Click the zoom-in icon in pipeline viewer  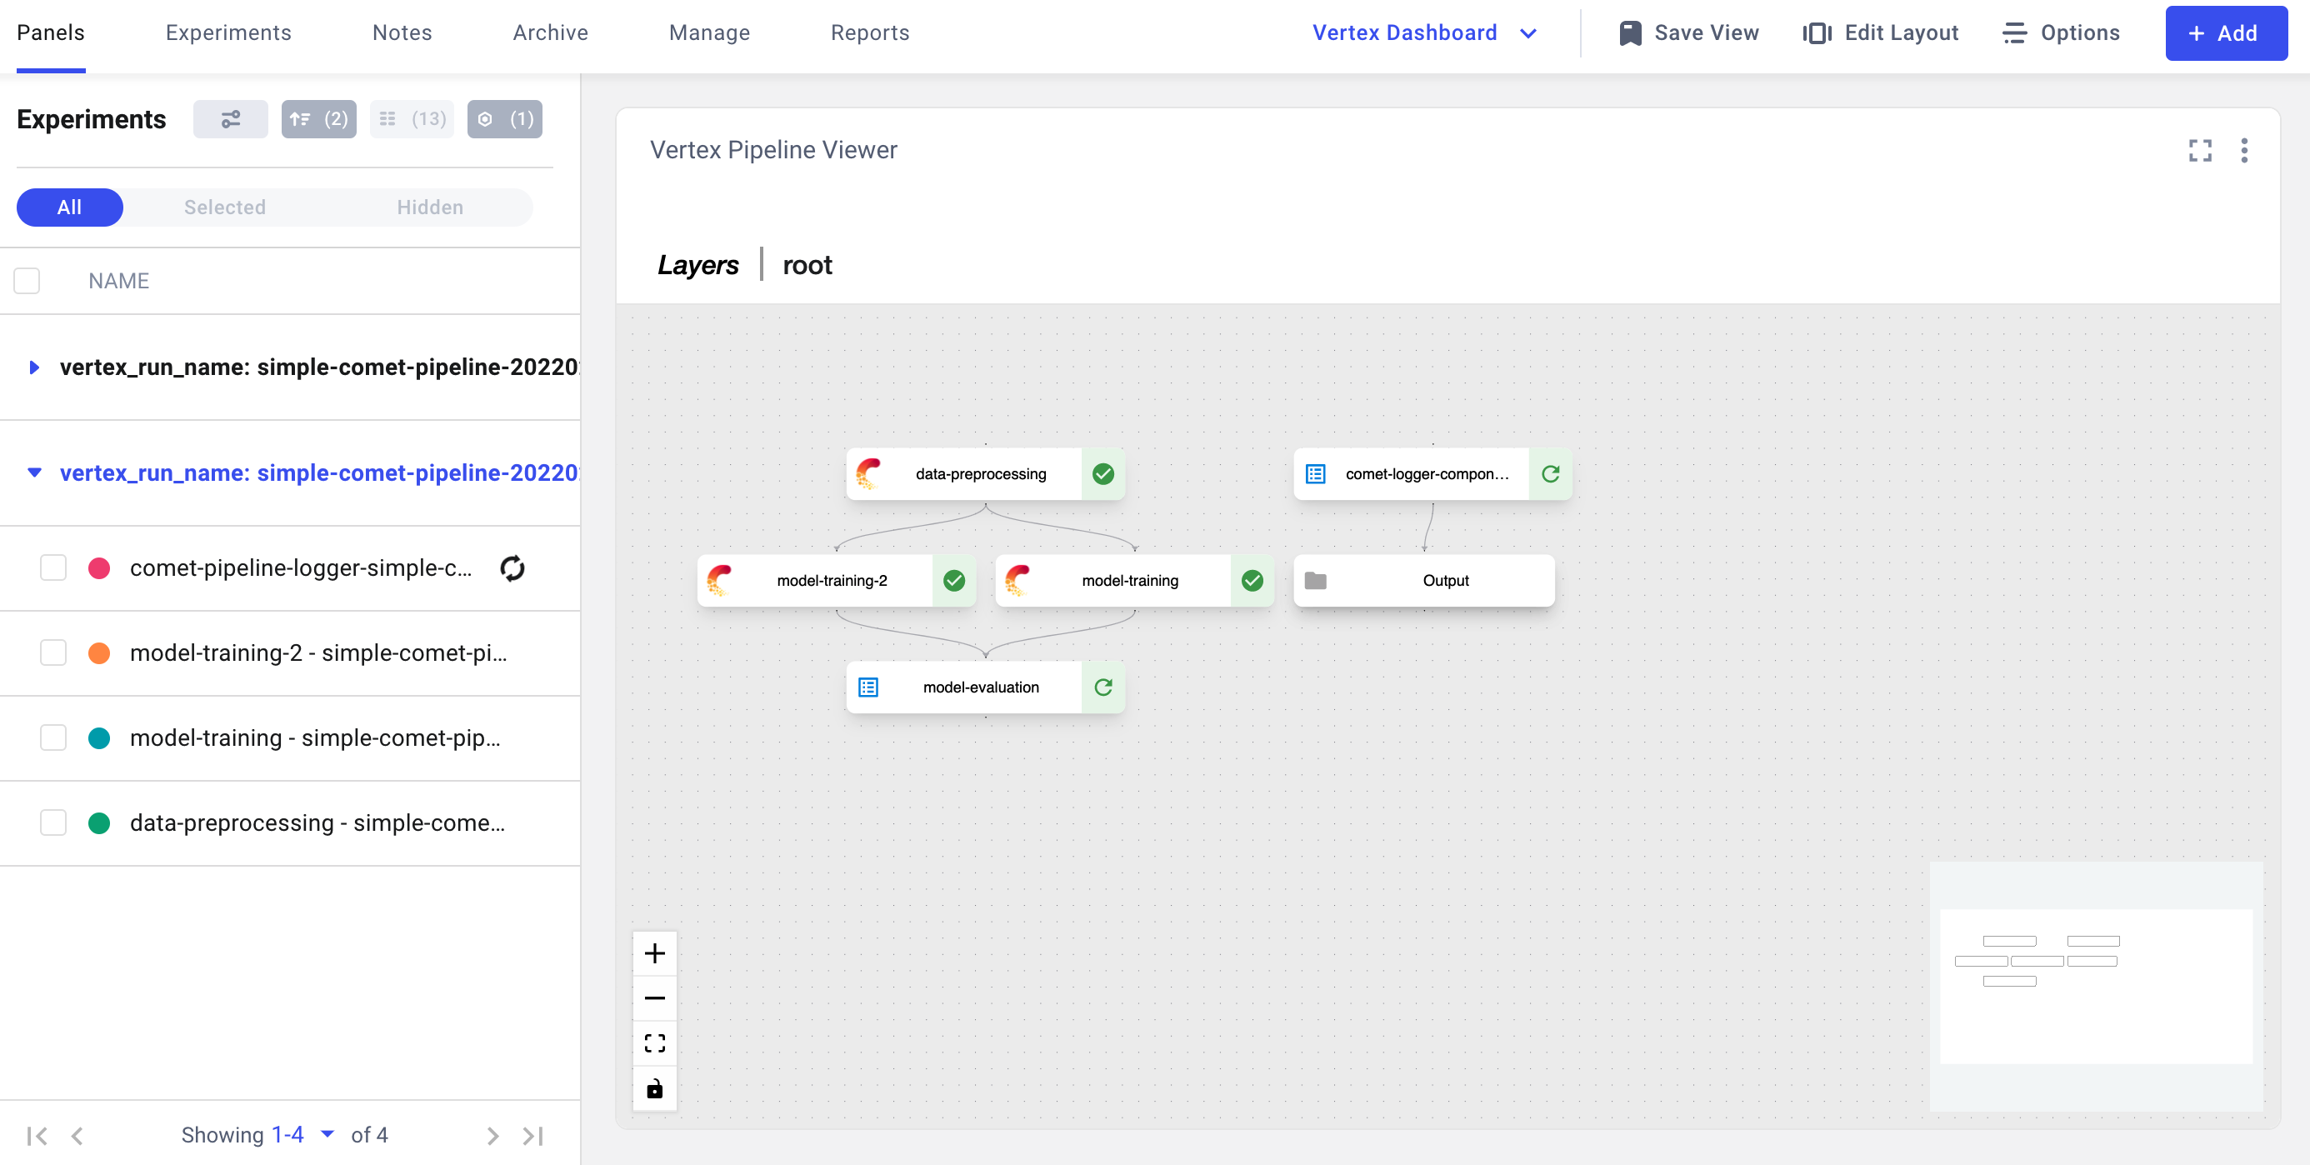coord(653,952)
